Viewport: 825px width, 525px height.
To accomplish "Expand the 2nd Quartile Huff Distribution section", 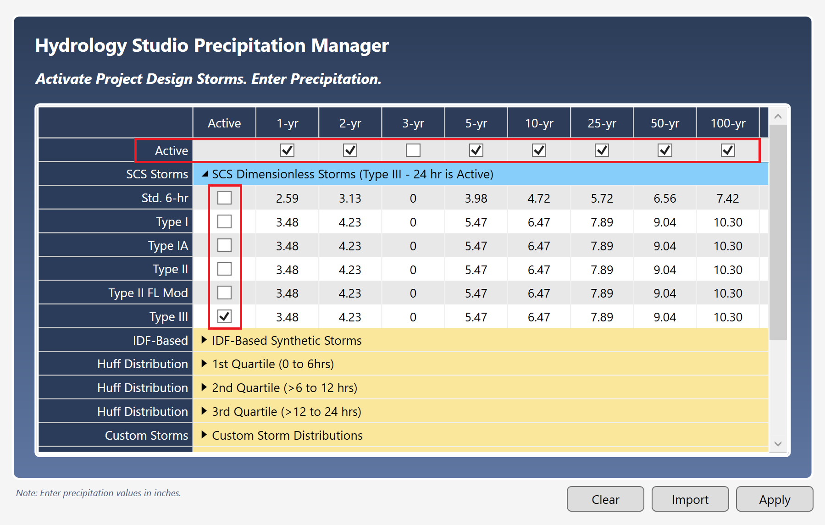I will point(204,387).
